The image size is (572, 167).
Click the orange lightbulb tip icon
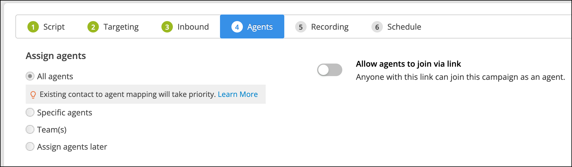click(33, 95)
